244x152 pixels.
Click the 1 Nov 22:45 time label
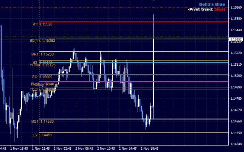[x=41, y=148]
